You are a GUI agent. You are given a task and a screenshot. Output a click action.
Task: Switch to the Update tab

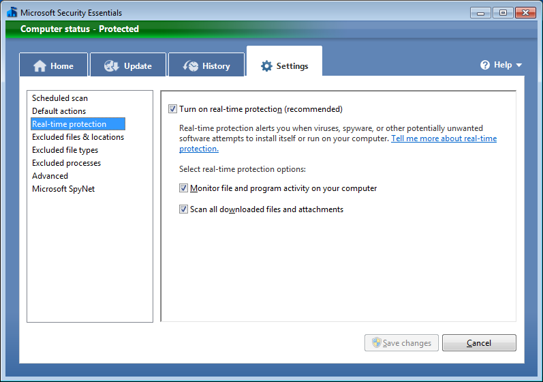128,66
